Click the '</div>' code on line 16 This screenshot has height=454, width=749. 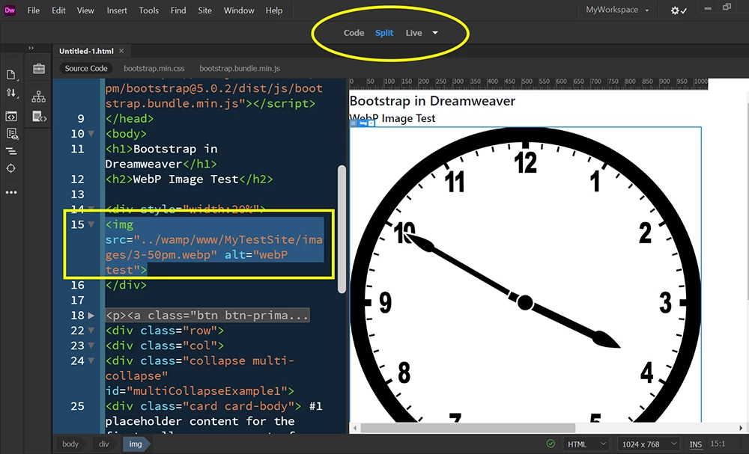click(126, 285)
